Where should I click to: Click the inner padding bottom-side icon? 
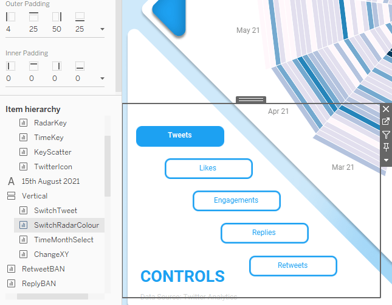[x=80, y=66]
